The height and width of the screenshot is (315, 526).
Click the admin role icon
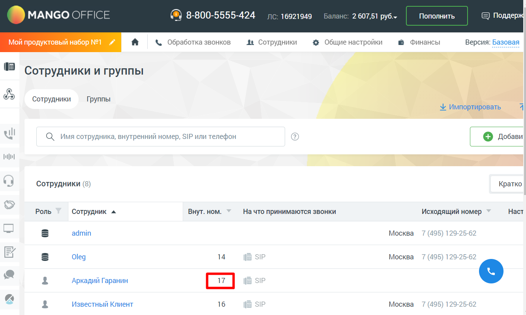[45, 233]
